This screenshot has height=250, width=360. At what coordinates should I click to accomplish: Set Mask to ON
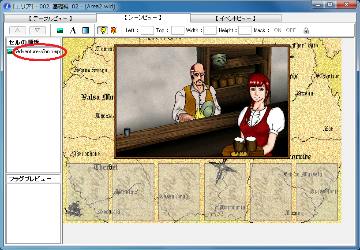click(277, 30)
